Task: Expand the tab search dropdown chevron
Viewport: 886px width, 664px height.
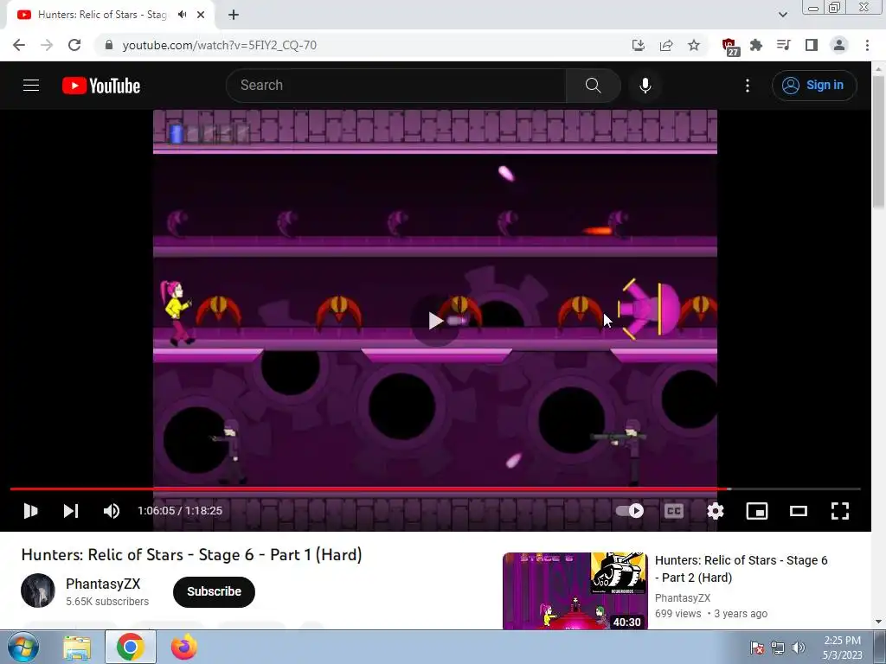Action: pyautogui.click(x=782, y=15)
